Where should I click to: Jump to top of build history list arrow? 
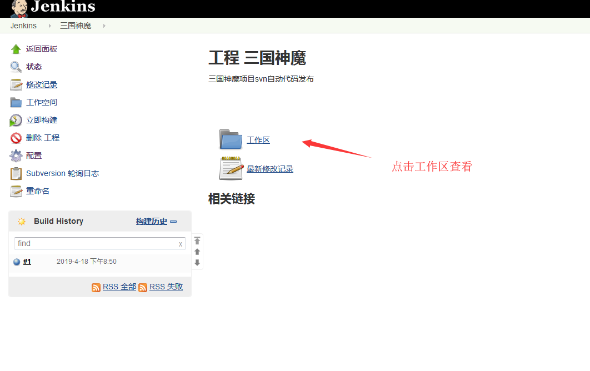(x=197, y=240)
